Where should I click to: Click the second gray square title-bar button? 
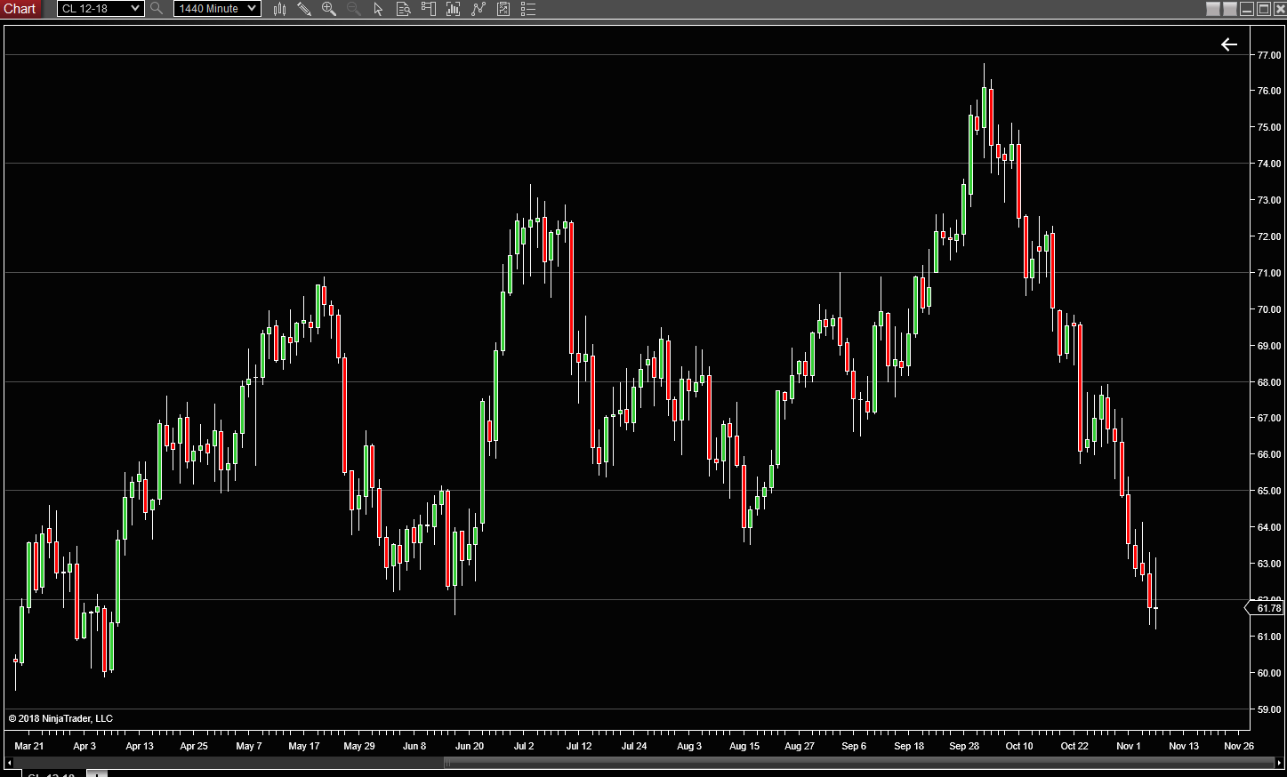point(1230,9)
